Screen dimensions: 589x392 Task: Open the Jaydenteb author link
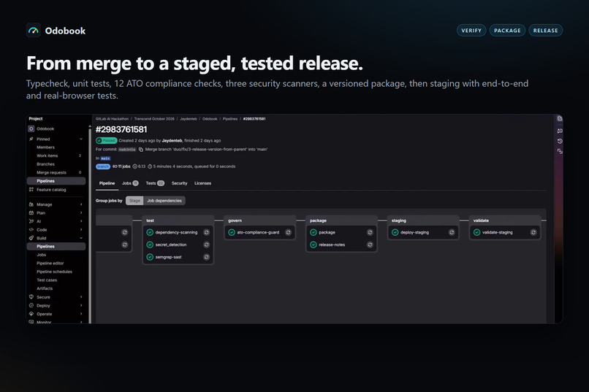[172, 141]
